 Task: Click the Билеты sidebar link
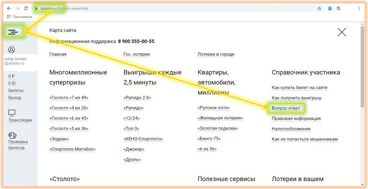[16, 91]
